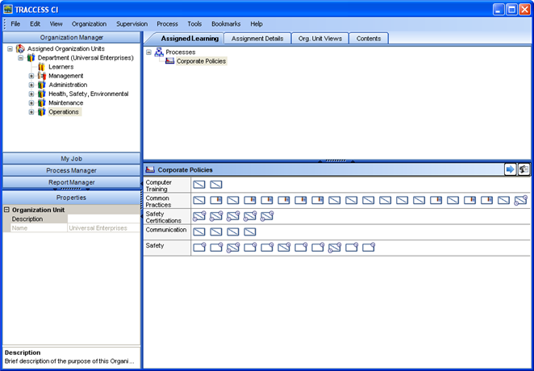The width and height of the screenshot is (534, 371).
Task: Click the Assigned Organization Units icon
Action: click(20, 48)
